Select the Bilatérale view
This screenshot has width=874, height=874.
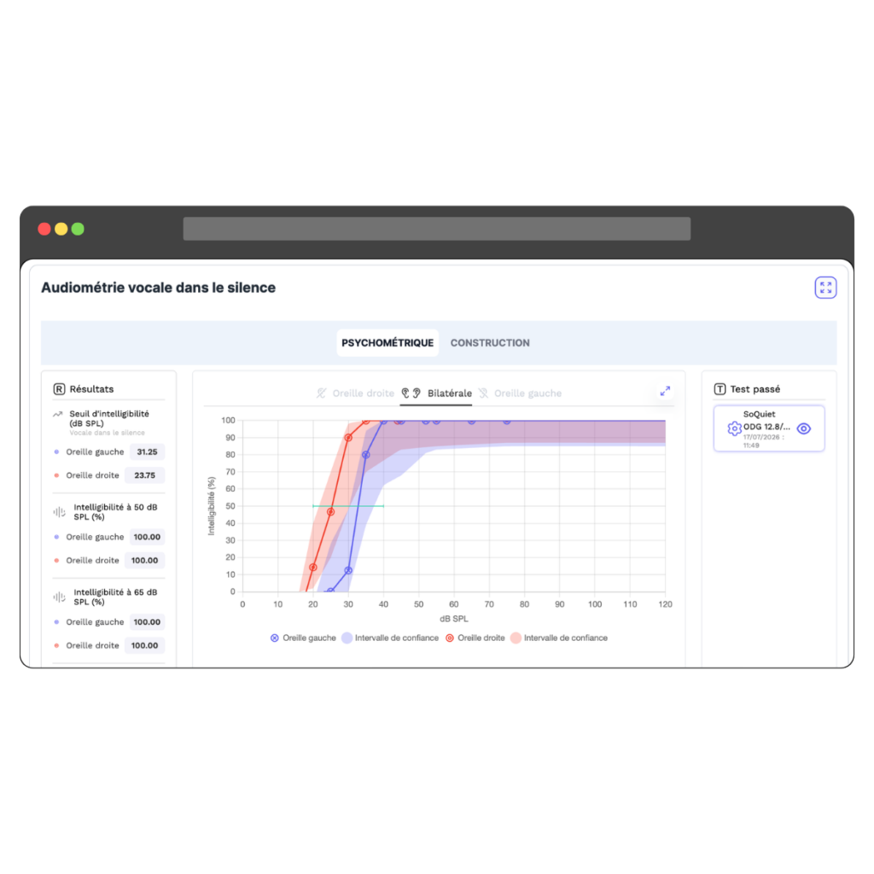436,393
